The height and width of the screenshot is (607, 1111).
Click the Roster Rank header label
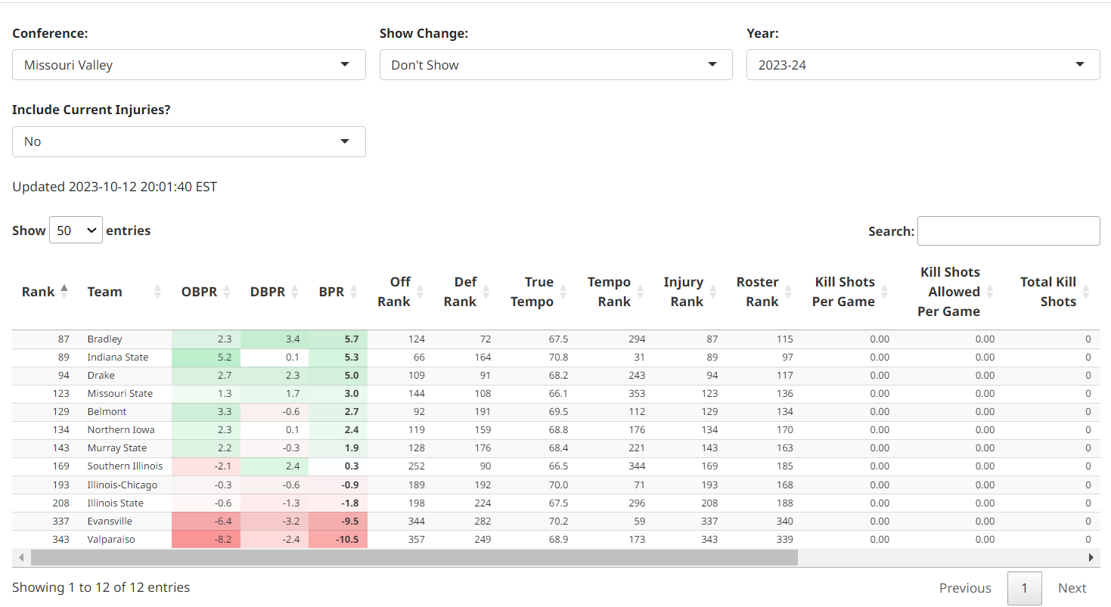[758, 292]
